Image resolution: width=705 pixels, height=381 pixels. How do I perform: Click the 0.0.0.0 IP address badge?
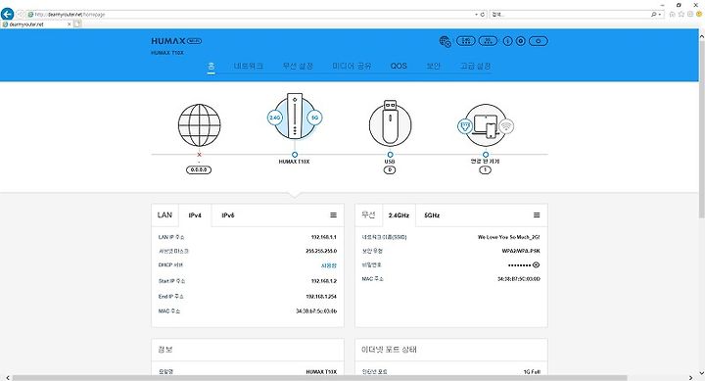click(199, 170)
